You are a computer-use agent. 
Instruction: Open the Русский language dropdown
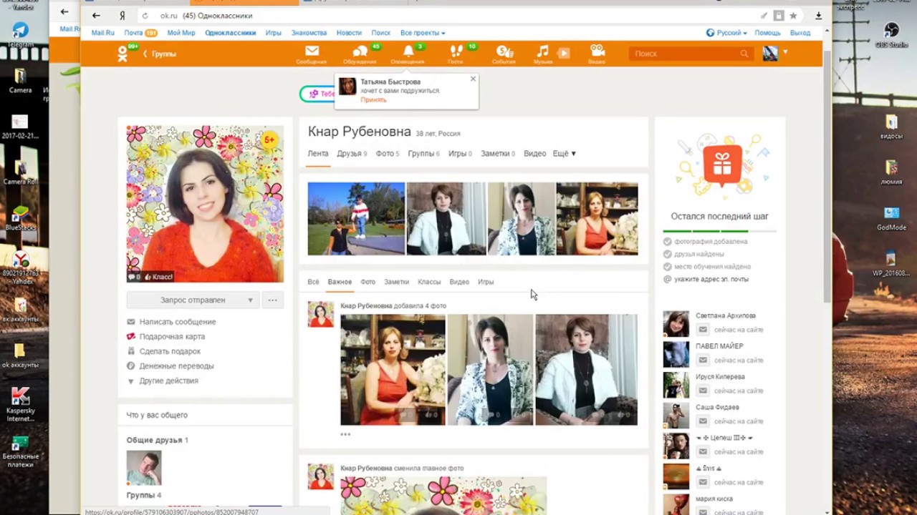[726, 33]
